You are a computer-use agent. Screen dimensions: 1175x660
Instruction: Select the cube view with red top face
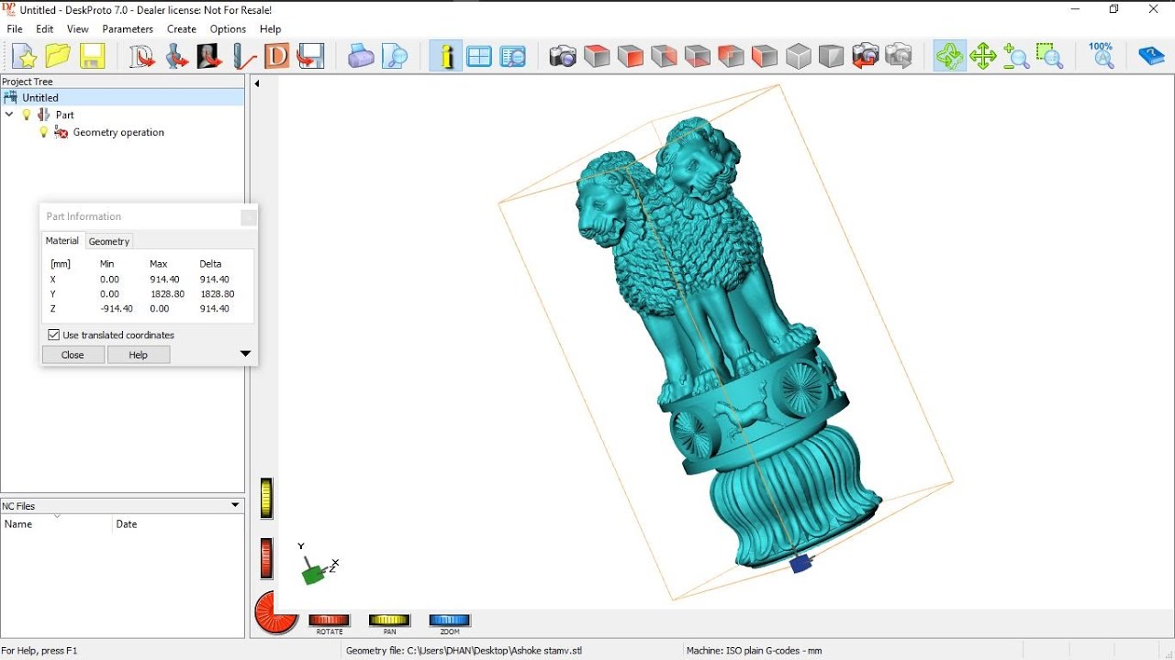[597, 57]
